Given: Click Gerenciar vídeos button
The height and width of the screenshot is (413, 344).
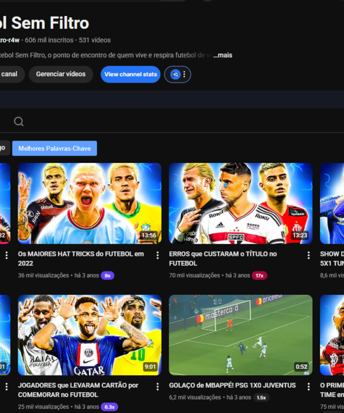Looking at the screenshot, I should 61,74.
